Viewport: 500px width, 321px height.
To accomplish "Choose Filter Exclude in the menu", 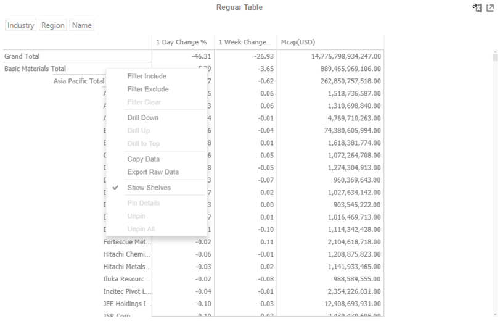I will [x=147, y=90].
